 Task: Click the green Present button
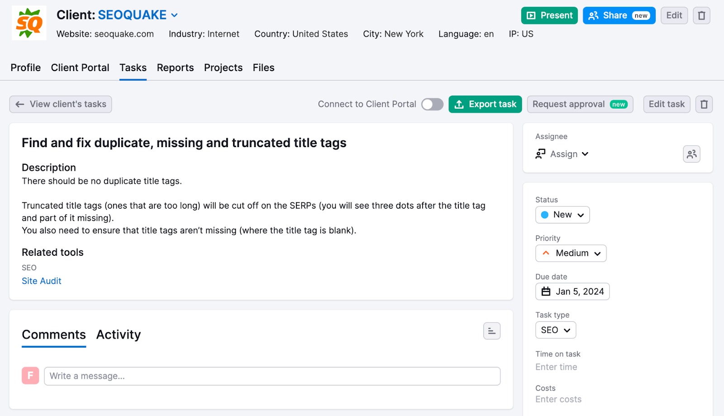coord(549,15)
